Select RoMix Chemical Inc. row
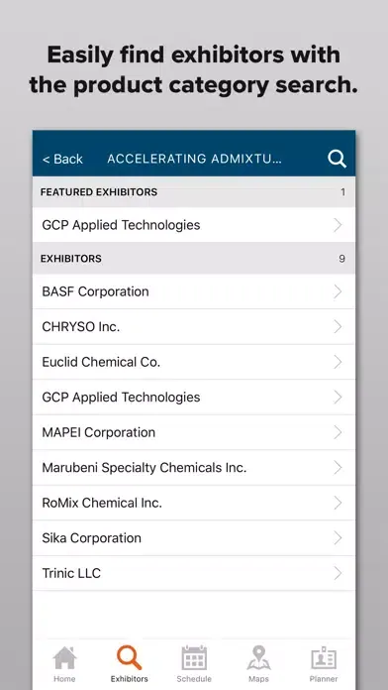Viewport: 388px width, 690px height. coord(194,503)
